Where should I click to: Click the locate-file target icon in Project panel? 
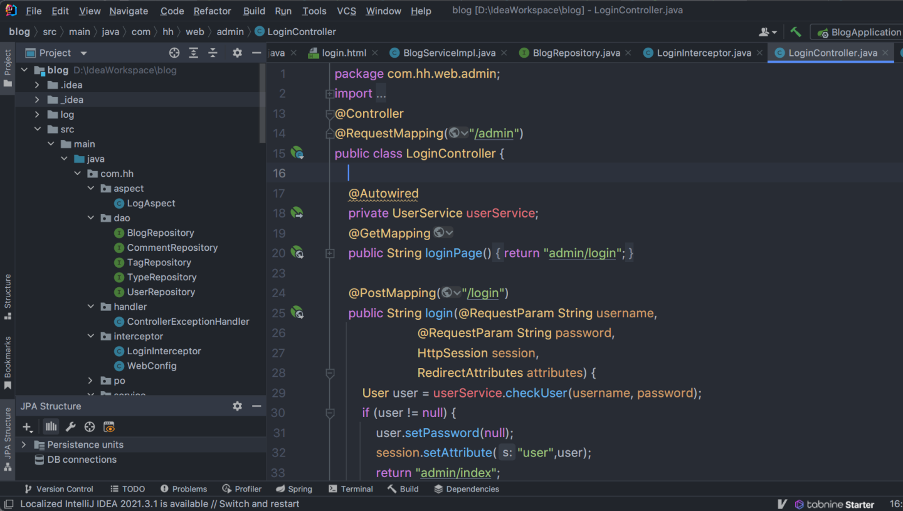click(x=174, y=53)
